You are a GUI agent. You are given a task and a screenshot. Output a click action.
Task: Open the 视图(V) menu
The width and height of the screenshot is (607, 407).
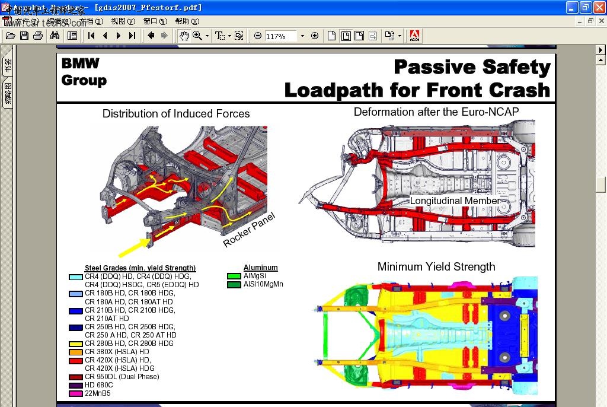coord(123,21)
